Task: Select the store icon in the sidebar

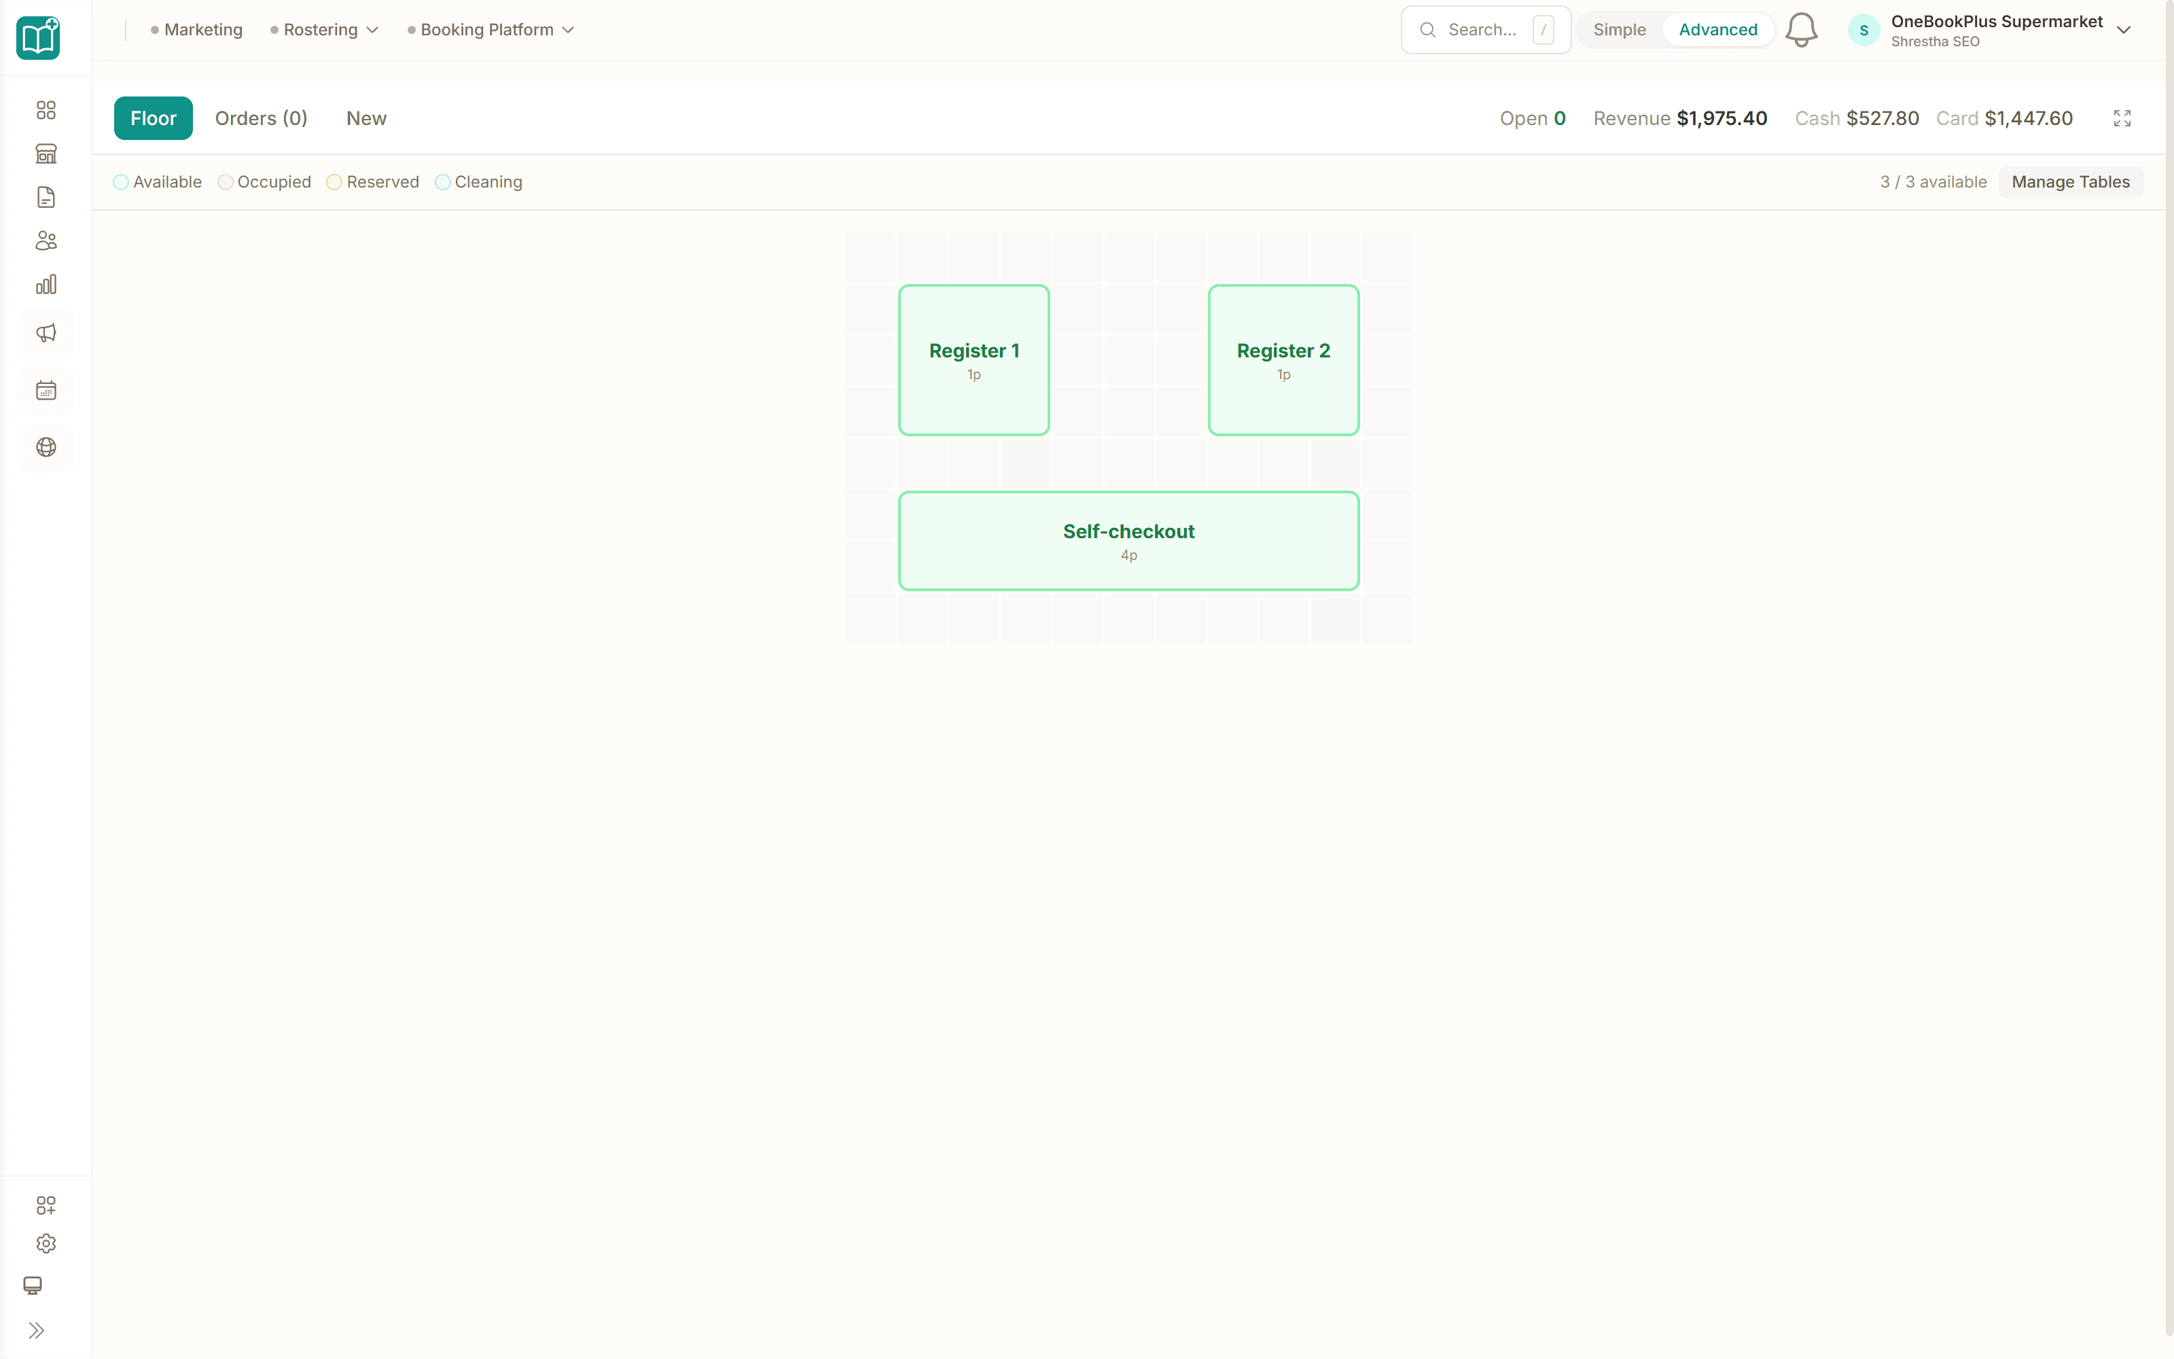Action: click(x=46, y=153)
